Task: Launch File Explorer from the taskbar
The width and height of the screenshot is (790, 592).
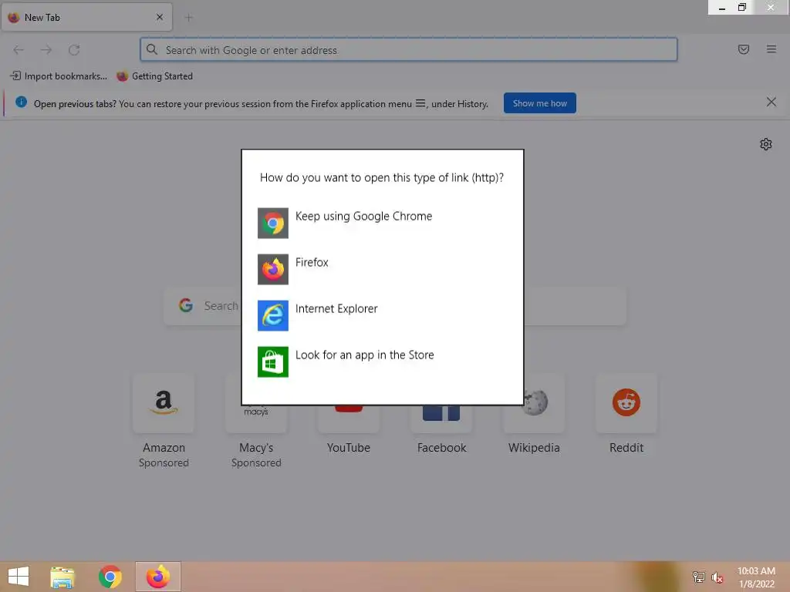Action: tap(62, 577)
